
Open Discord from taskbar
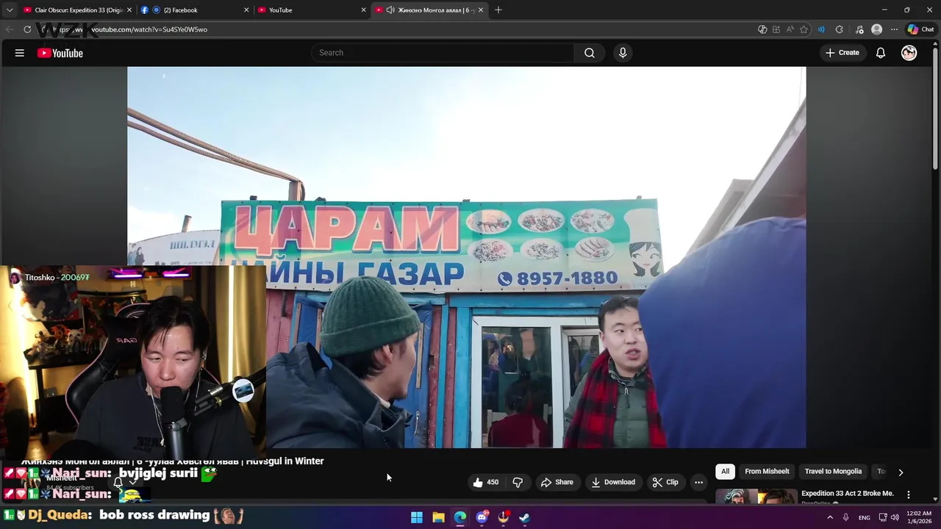[x=482, y=517]
